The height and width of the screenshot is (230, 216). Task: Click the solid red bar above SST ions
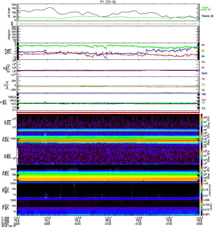(108, 112)
